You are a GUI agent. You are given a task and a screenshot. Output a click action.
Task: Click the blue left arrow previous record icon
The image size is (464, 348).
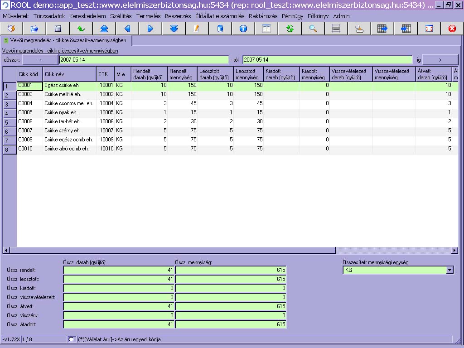(127, 29)
